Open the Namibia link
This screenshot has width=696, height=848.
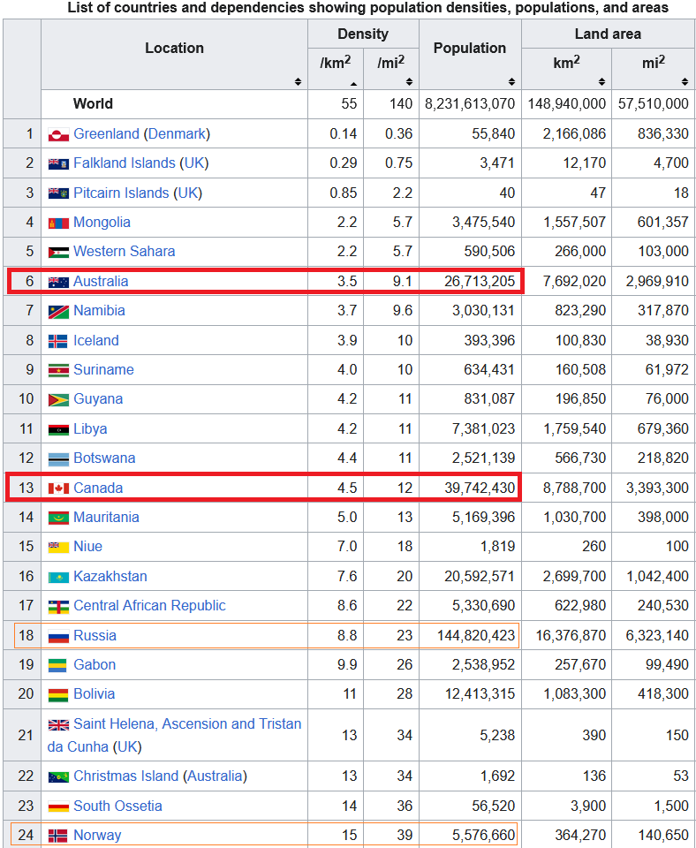pyautogui.click(x=99, y=310)
